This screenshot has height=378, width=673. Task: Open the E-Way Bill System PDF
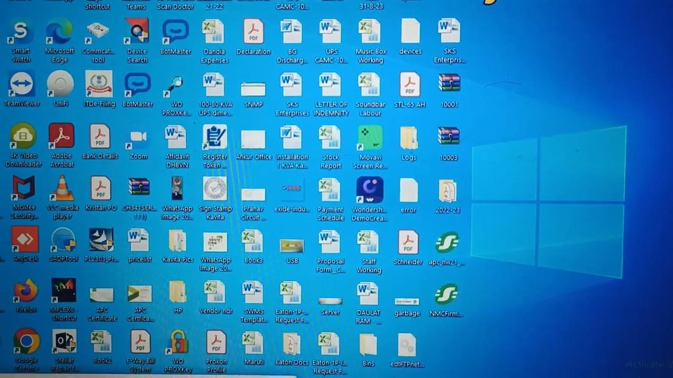tap(140, 342)
